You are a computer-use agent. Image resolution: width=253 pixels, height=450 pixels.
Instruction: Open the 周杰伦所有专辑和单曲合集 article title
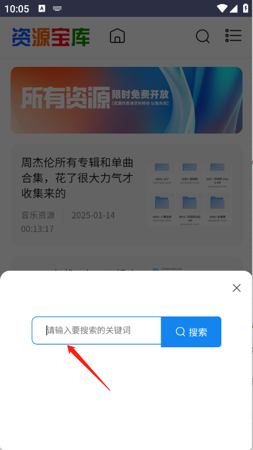click(77, 178)
